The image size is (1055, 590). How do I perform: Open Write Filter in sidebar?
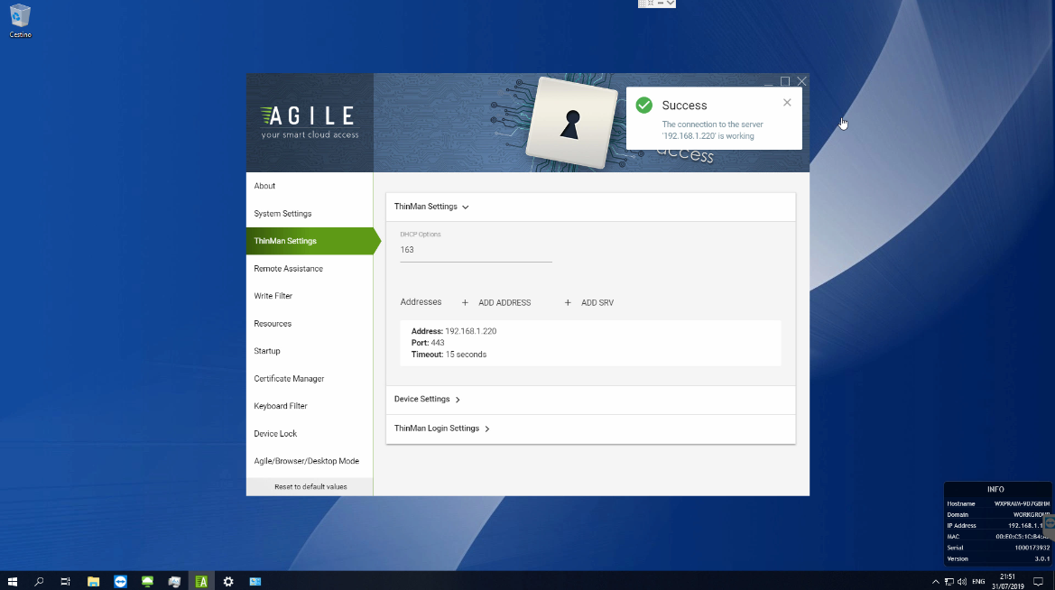310,296
